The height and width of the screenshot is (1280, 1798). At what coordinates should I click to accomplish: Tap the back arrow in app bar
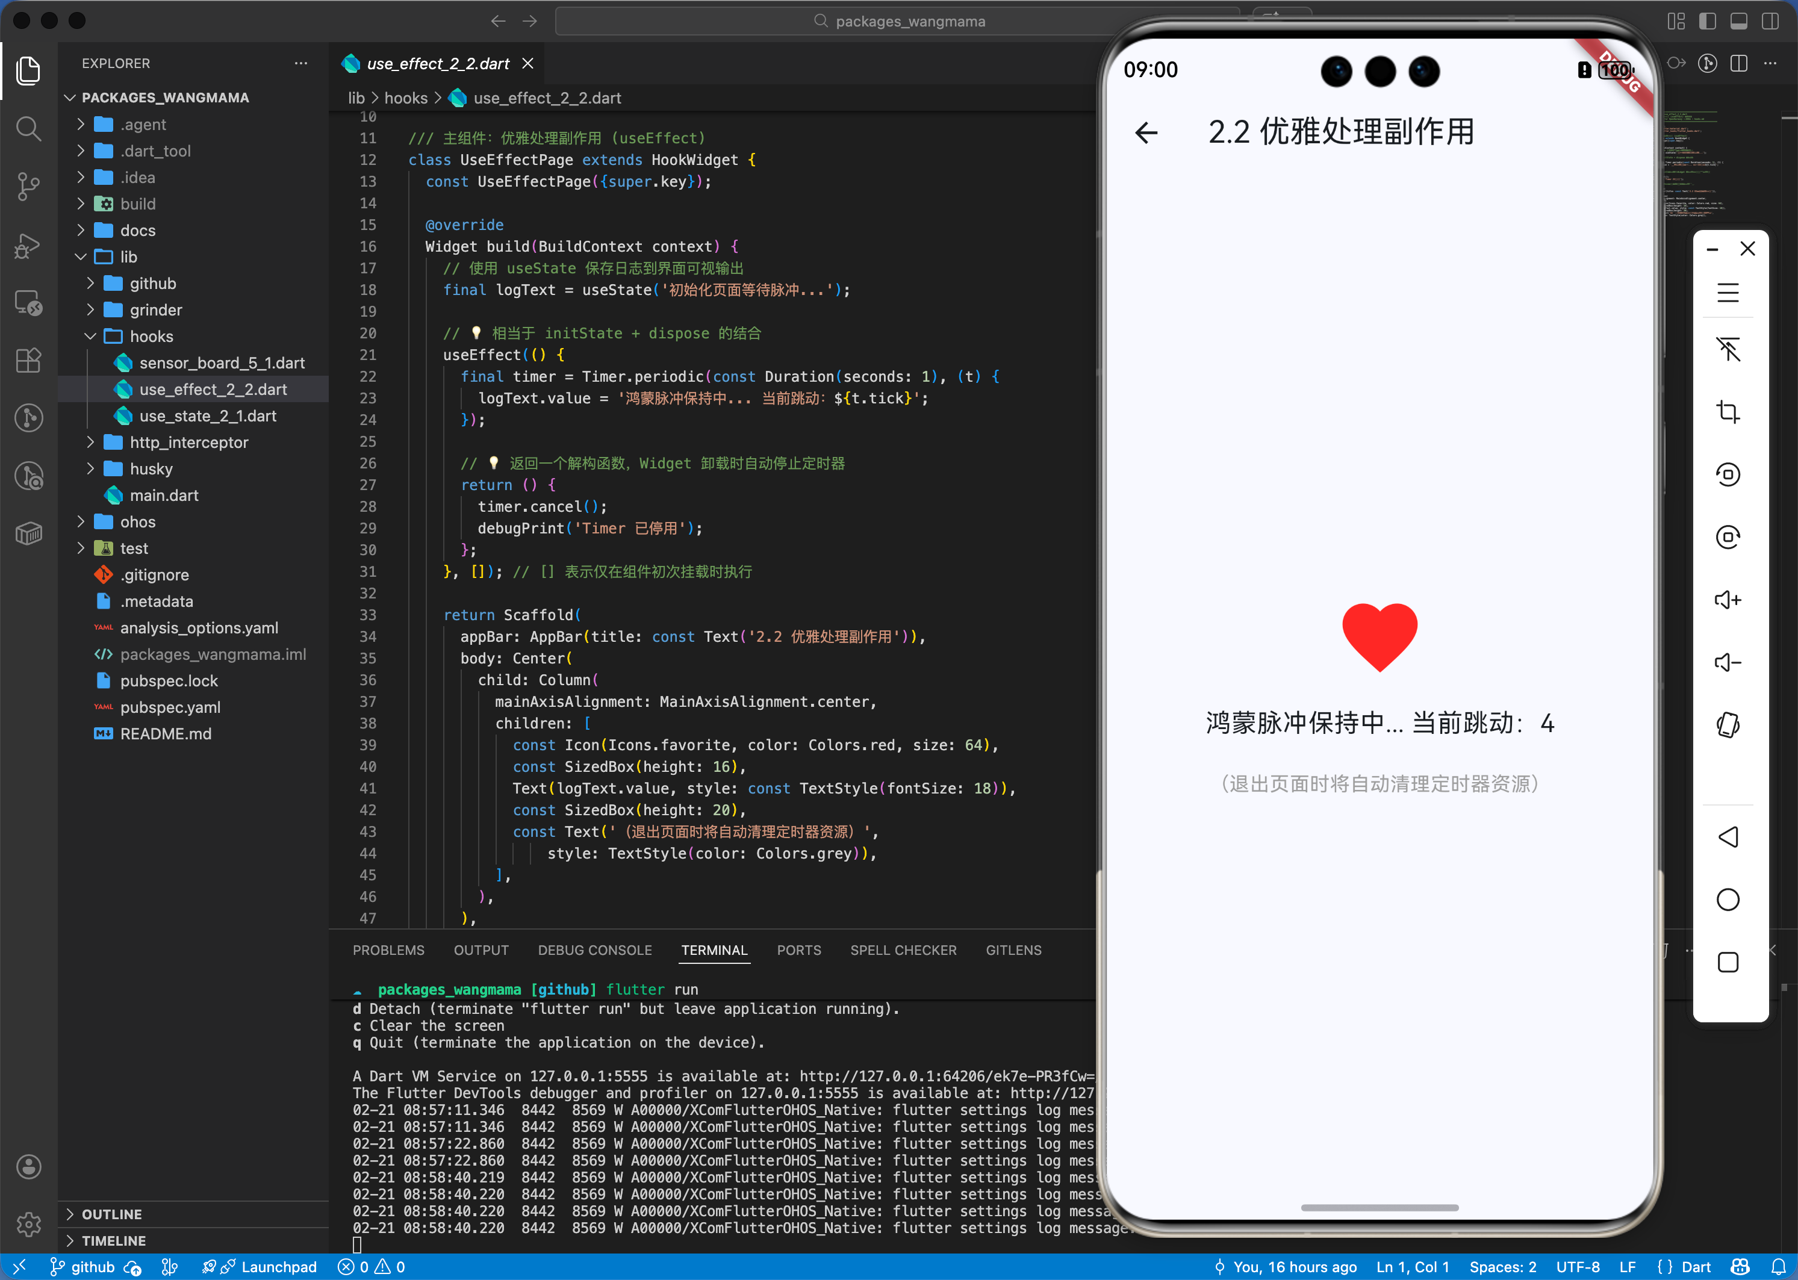pos(1146,132)
